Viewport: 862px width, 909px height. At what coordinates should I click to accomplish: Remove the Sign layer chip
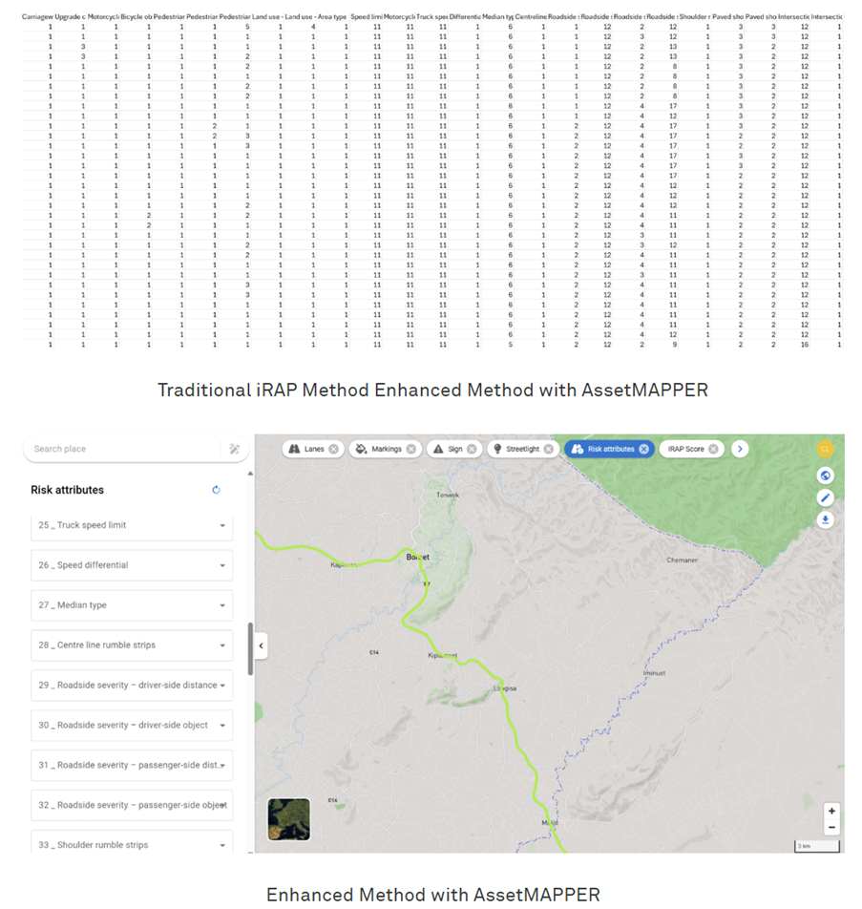pyautogui.click(x=472, y=449)
